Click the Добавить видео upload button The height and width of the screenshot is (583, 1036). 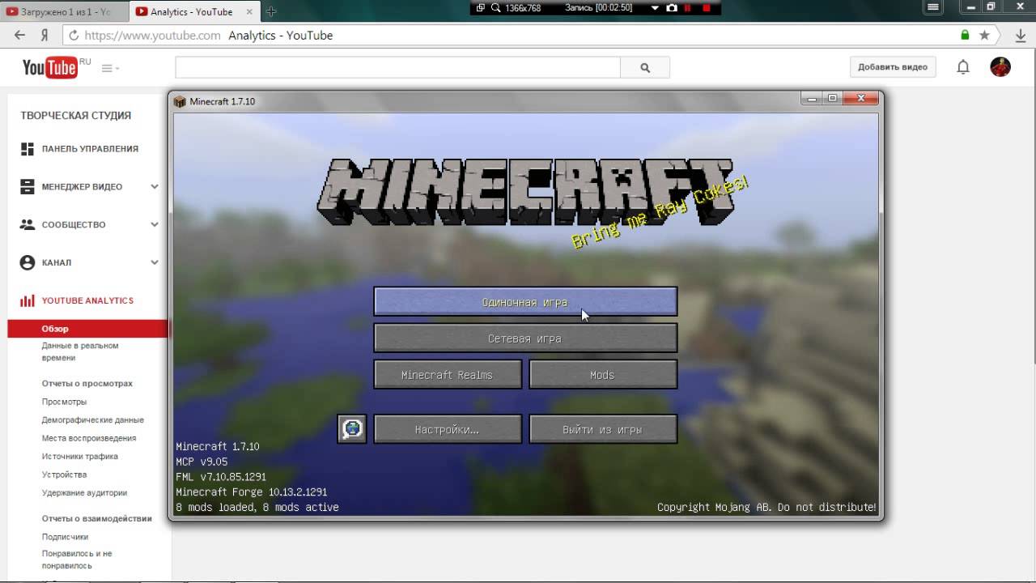coord(893,67)
